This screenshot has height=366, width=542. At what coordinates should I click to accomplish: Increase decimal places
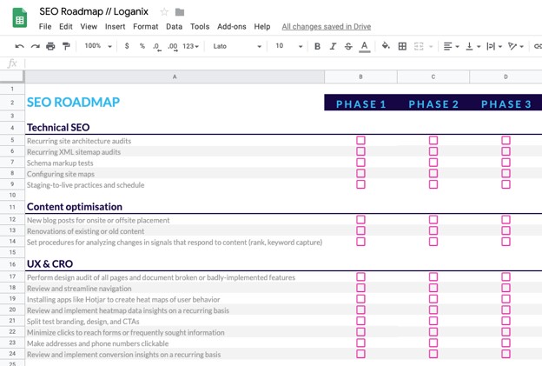(x=173, y=46)
